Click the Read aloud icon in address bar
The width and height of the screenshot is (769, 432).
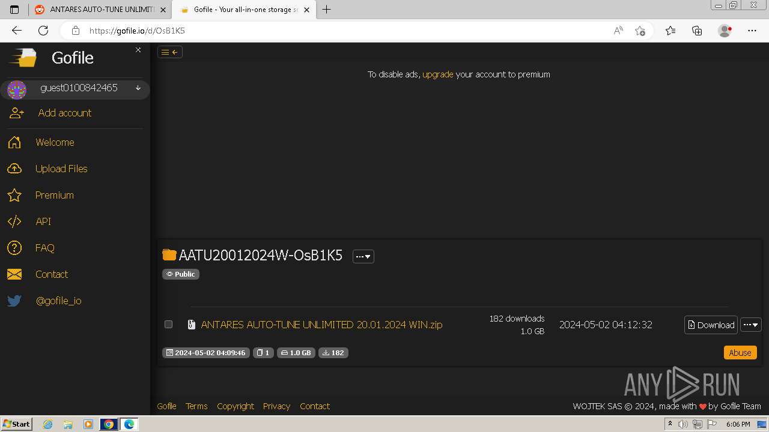[618, 31]
